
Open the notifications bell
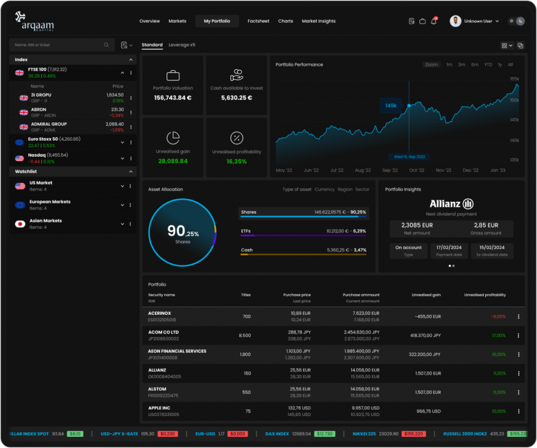click(434, 22)
